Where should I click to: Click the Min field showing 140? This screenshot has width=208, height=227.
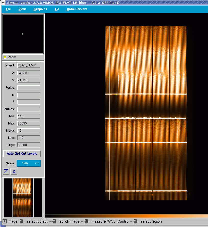point(29,116)
